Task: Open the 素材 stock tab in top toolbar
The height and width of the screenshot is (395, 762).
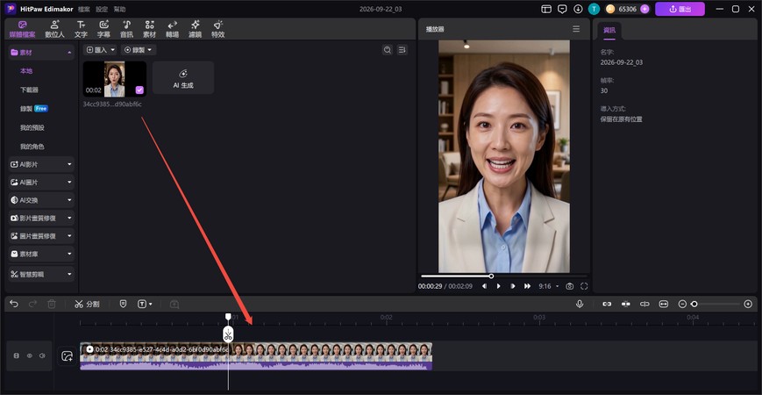Action: 149,29
